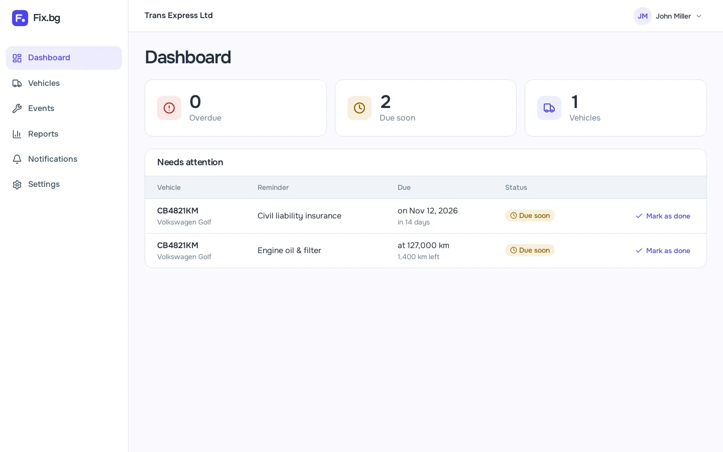The width and height of the screenshot is (723, 452).
Task: Click the Reports bar chart icon
Action: pos(17,134)
